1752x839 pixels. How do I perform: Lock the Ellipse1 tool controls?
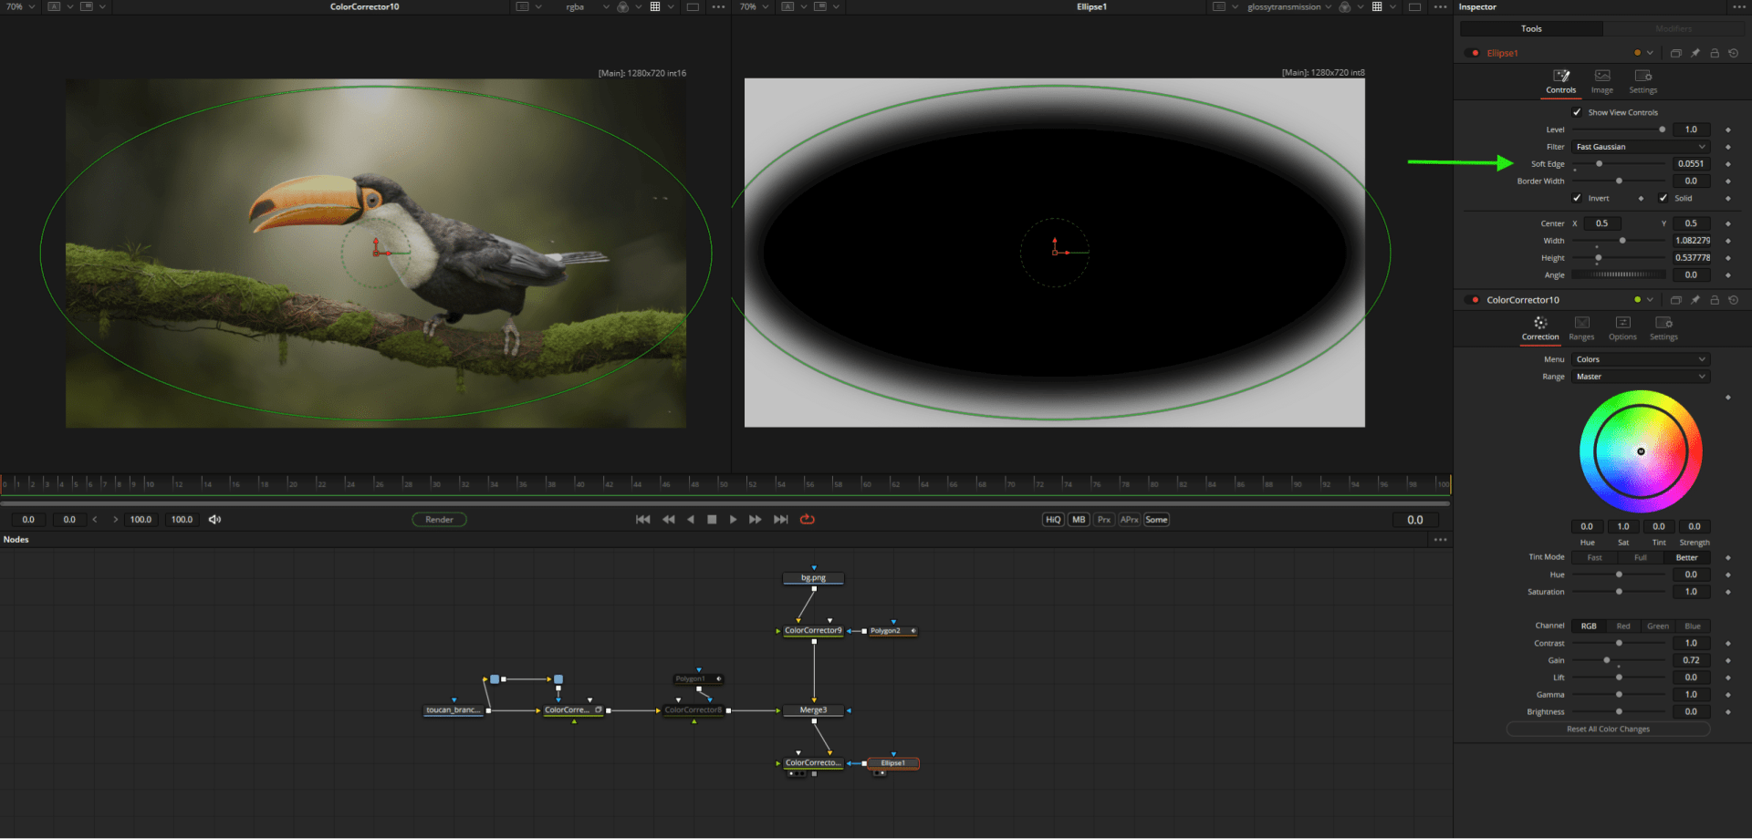pos(1715,53)
